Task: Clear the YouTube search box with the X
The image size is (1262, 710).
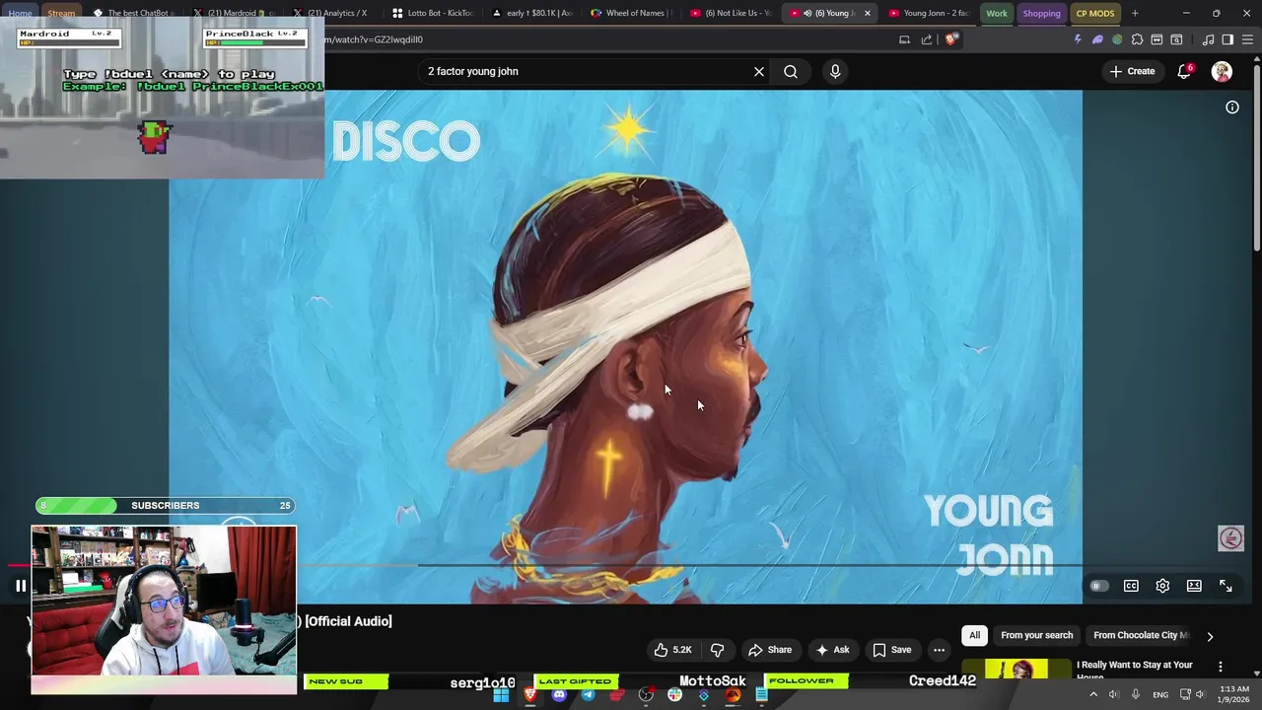Action: [x=759, y=71]
